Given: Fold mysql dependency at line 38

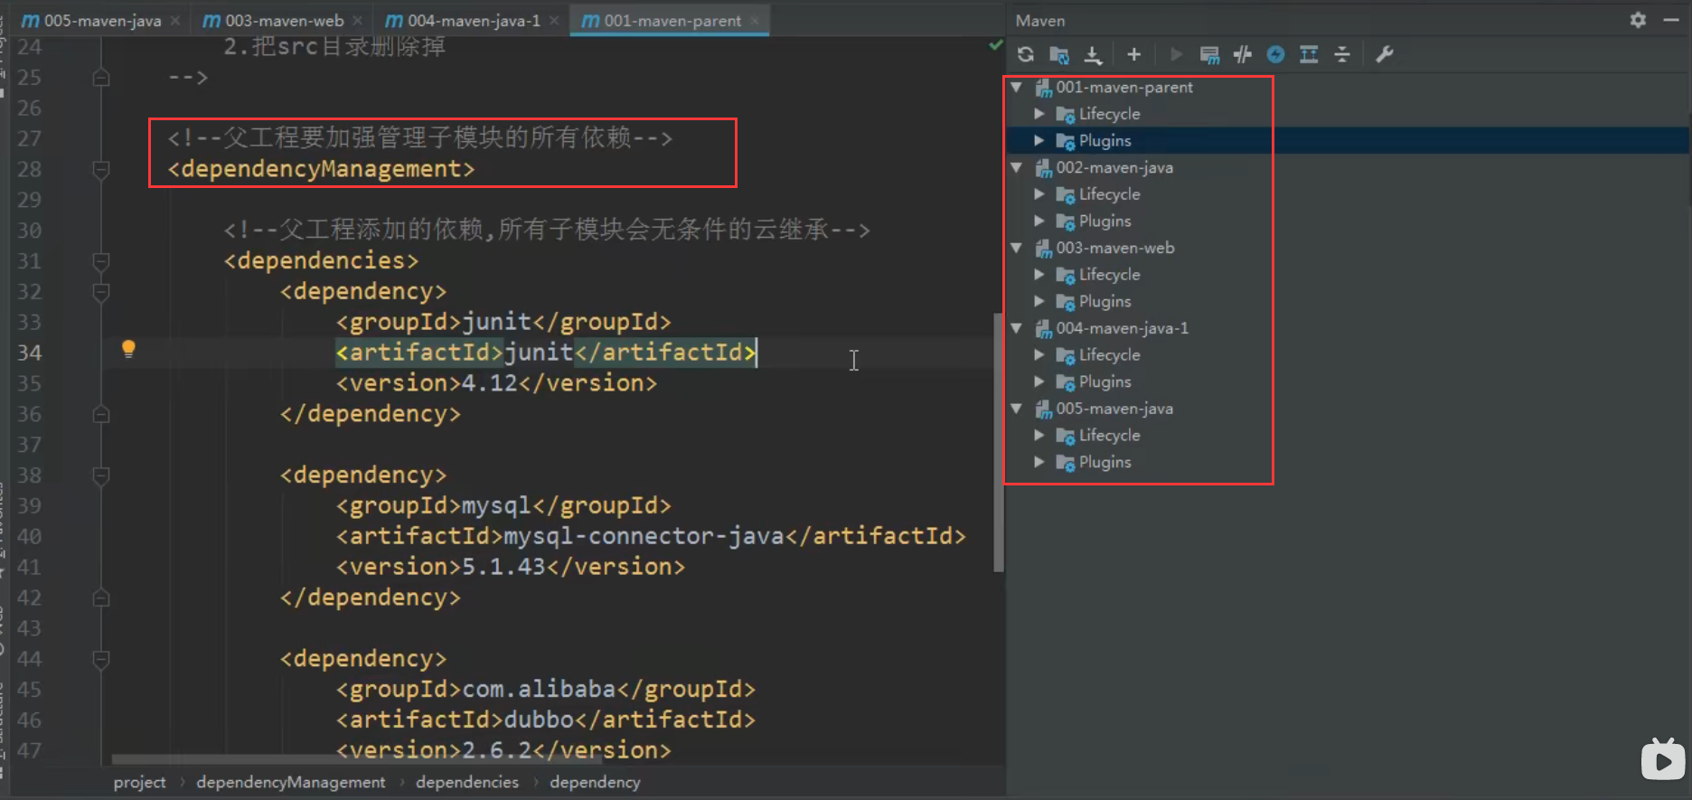Looking at the screenshot, I should 101,475.
